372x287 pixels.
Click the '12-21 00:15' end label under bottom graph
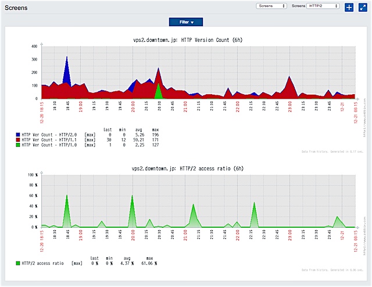356,241
